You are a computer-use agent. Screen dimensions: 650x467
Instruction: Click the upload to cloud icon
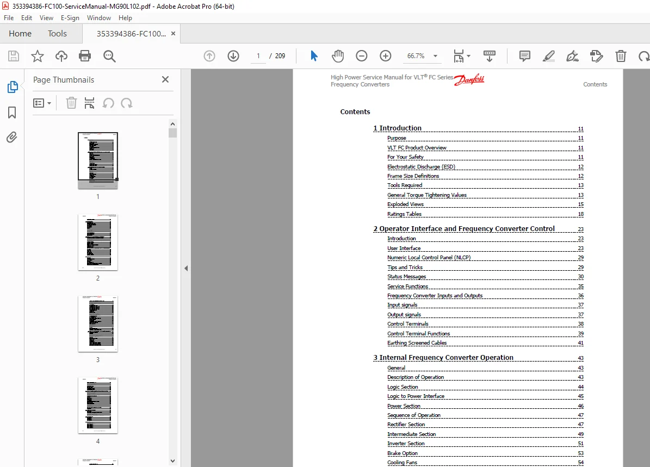pyautogui.click(x=61, y=56)
